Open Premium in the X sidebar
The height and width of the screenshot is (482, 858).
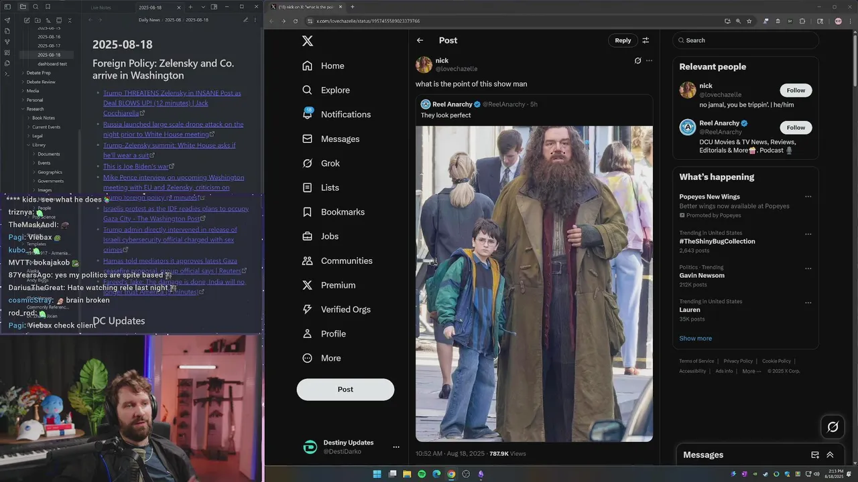pyautogui.click(x=328, y=285)
